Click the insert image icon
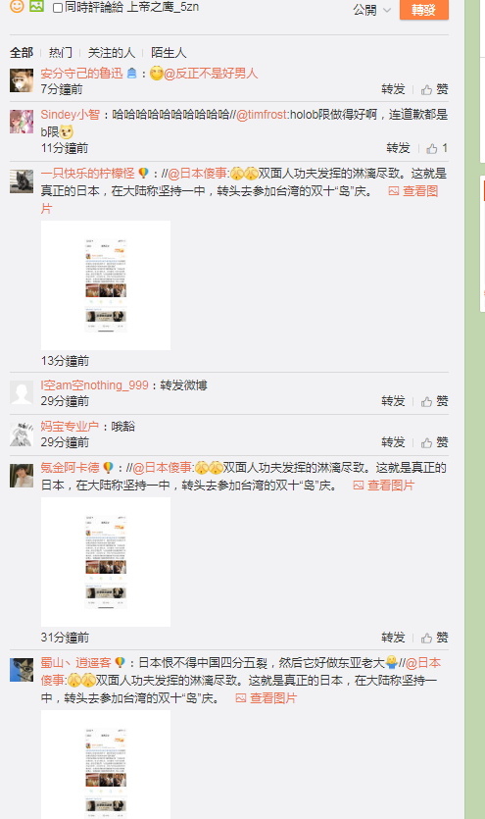Viewport: 485px width, 819px height. click(x=36, y=6)
